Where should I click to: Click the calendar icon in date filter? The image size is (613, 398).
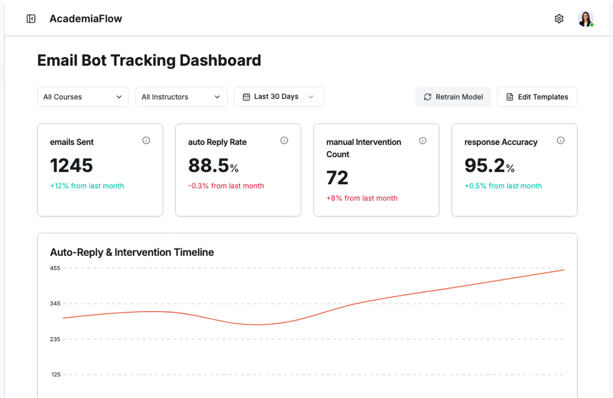click(x=246, y=97)
